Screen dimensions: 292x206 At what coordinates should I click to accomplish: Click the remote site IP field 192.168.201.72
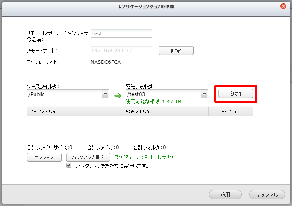click(121, 51)
